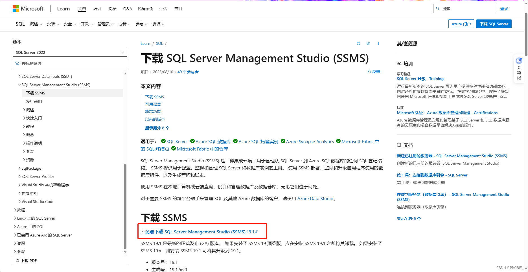The height and width of the screenshot is (272, 528).
Task: Click the 登录 sign-in link
Action: (504, 9)
